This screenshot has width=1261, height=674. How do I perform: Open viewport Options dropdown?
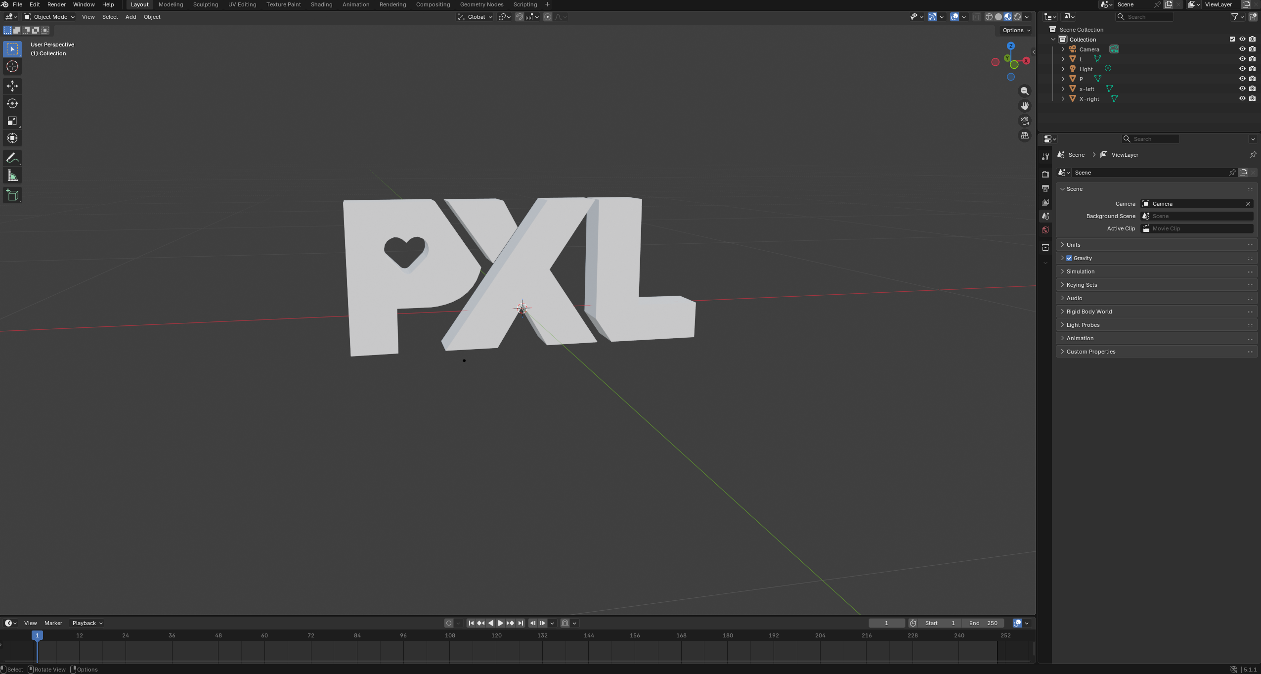[1016, 30]
